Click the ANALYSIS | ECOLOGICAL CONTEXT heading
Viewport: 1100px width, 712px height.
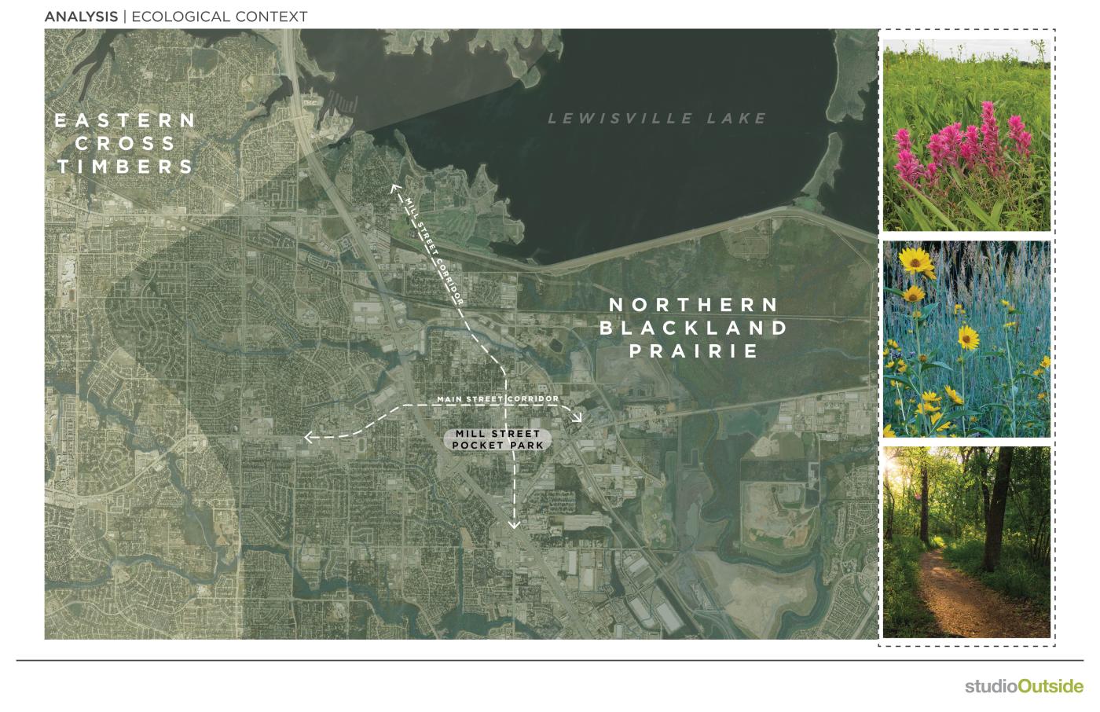click(176, 16)
